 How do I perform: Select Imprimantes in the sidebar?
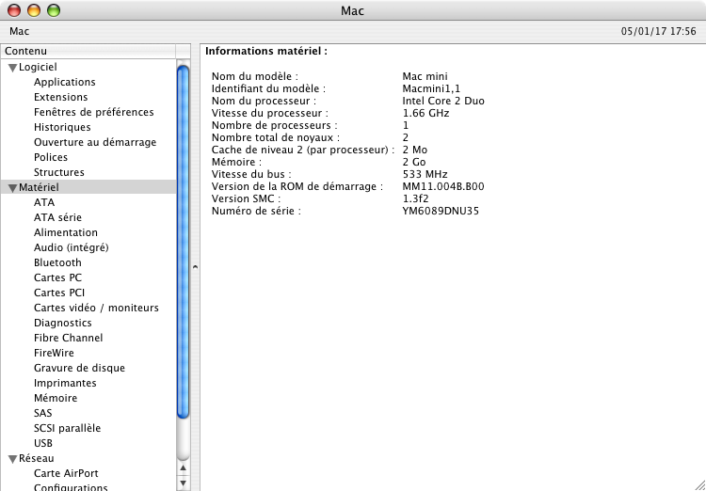65,383
